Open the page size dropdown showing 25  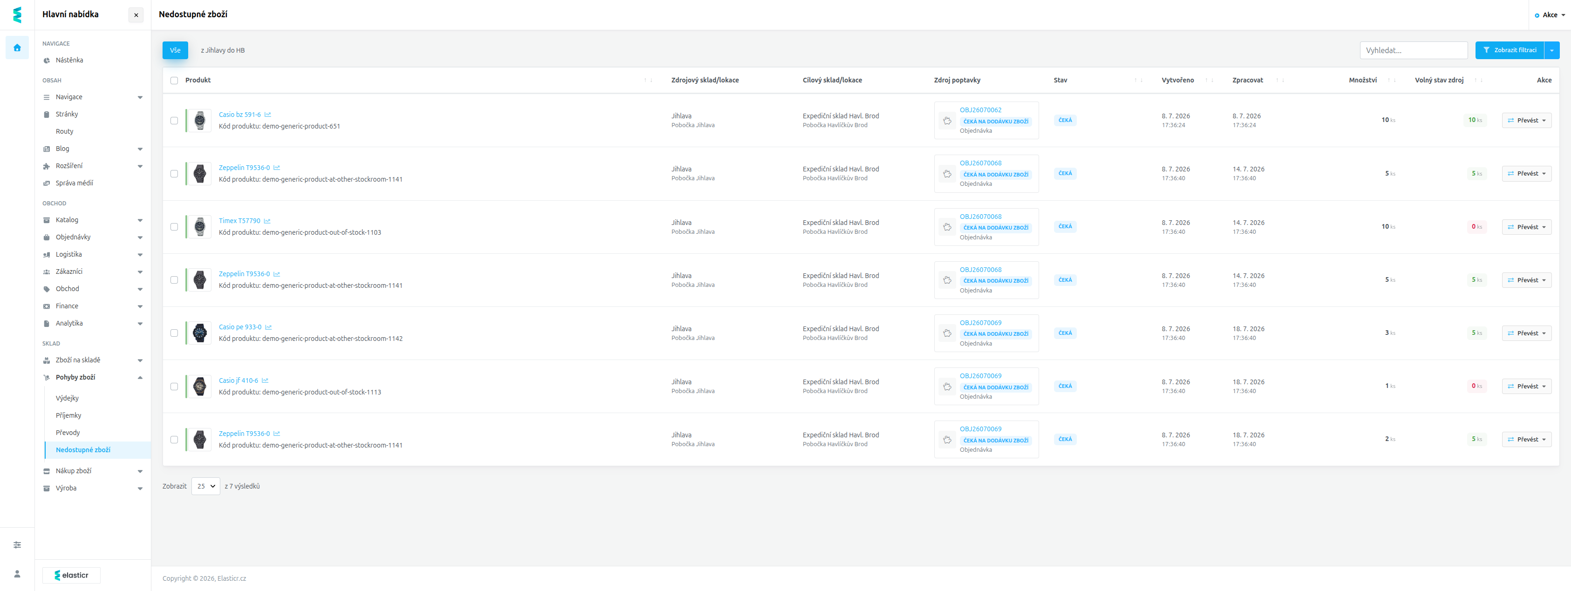(205, 487)
